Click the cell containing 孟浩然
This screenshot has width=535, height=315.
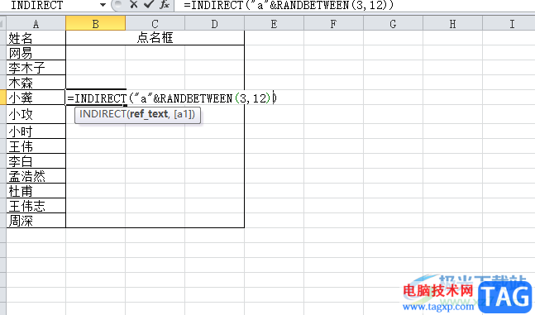pyautogui.click(x=36, y=176)
